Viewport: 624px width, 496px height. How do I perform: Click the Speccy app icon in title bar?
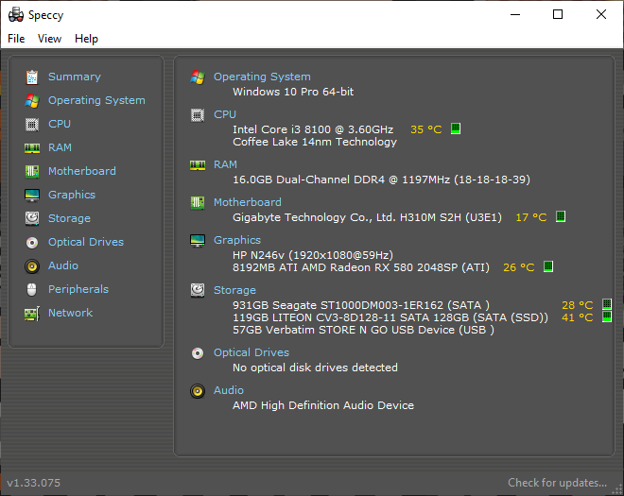[16, 15]
